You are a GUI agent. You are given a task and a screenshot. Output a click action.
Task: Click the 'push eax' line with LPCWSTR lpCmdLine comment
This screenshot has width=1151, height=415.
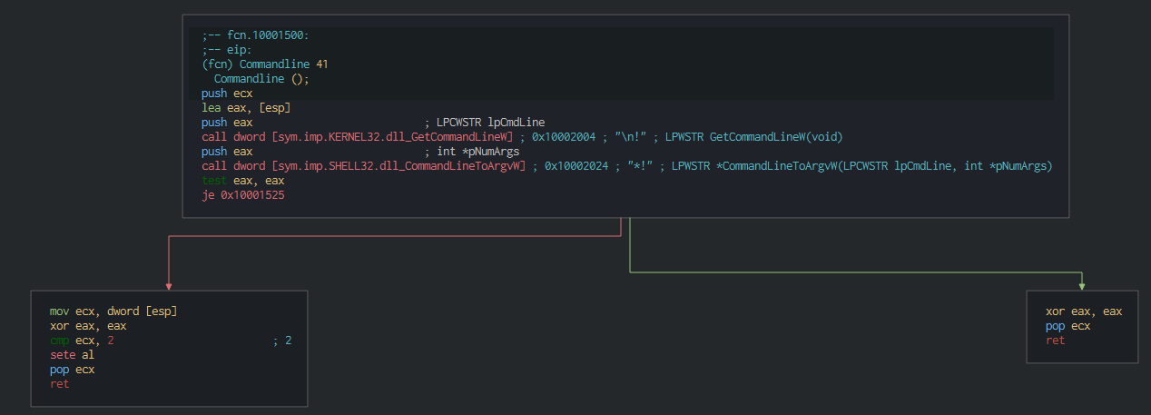[x=372, y=122]
